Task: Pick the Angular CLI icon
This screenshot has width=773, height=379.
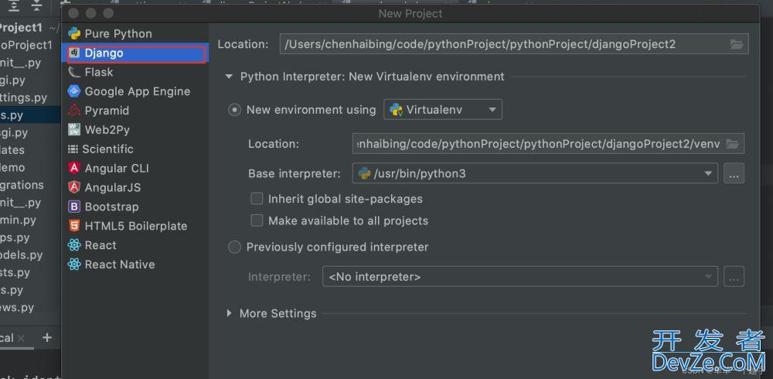Action: (74, 168)
